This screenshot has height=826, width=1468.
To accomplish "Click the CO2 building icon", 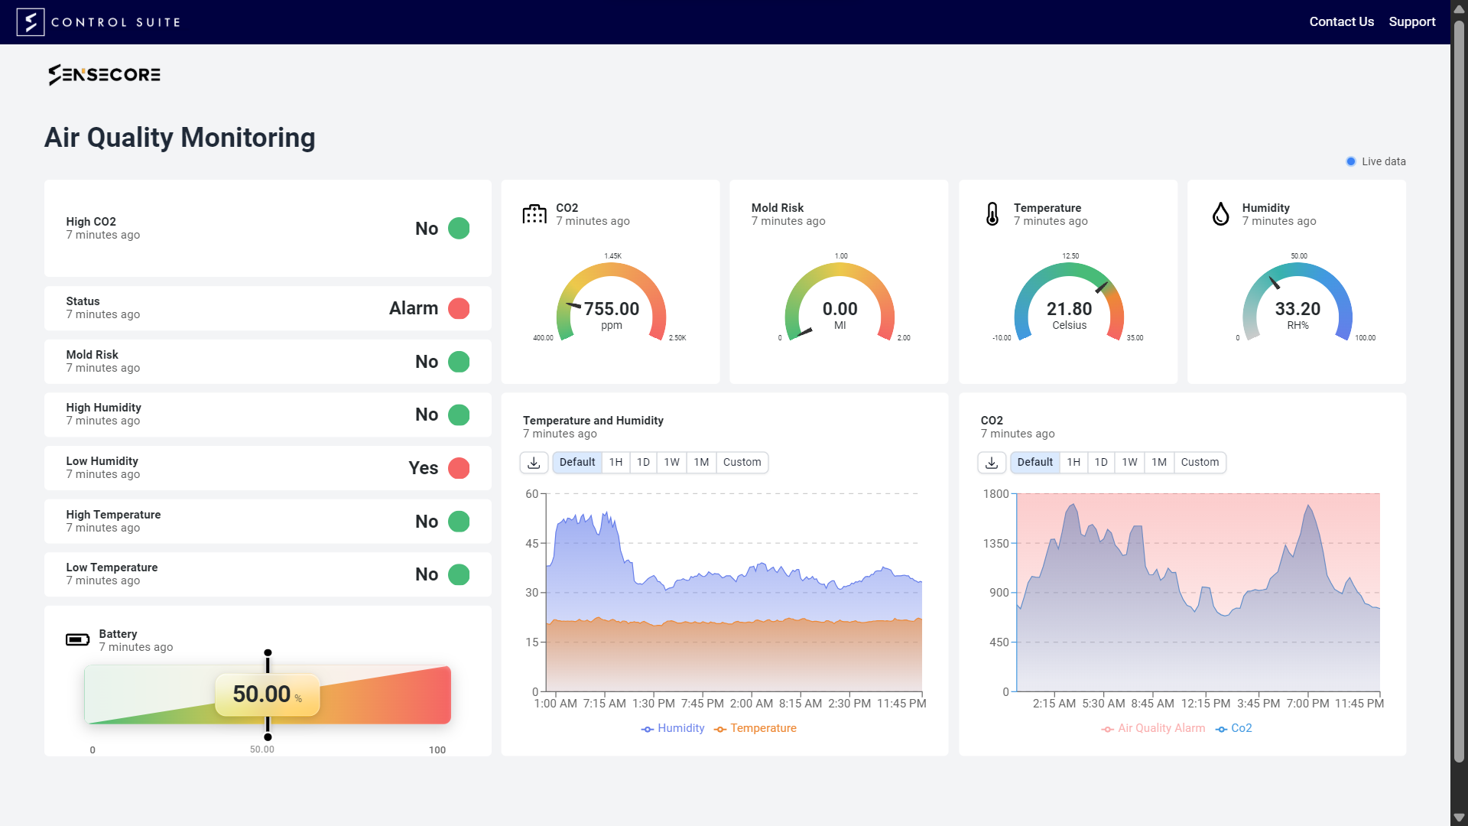I will (534, 214).
